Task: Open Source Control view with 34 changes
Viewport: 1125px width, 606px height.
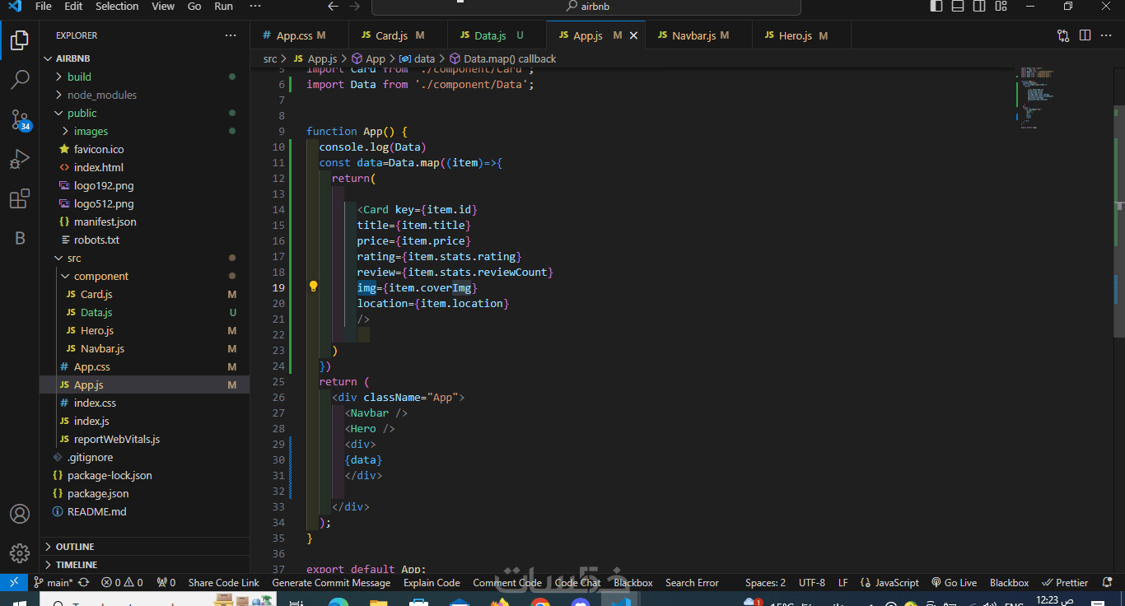Action: pyautogui.click(x=20, y=119)
